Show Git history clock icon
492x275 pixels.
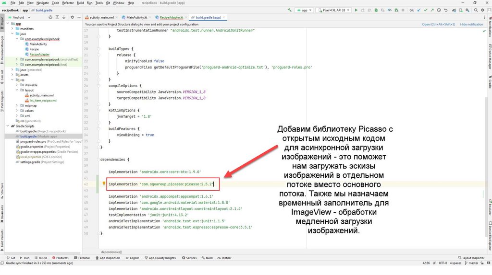tap(439, 10)
